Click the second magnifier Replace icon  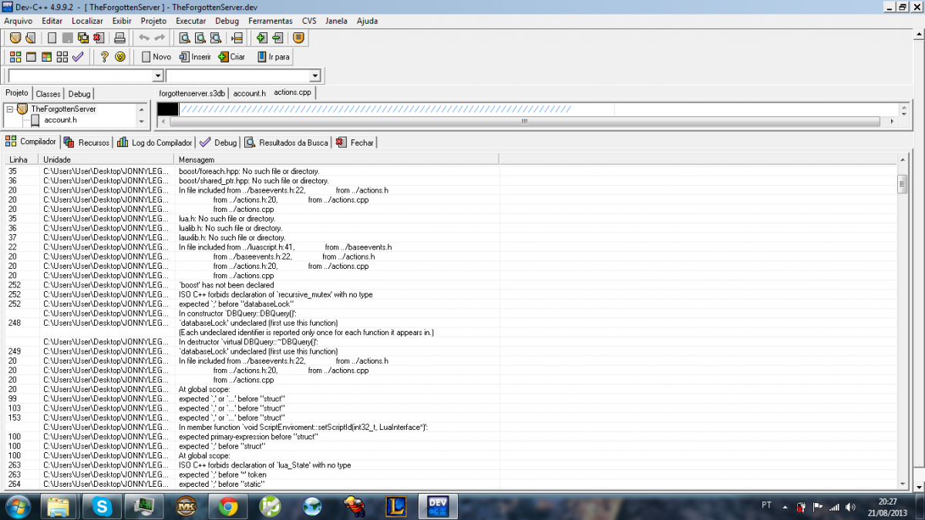click(x=200, y=37)
